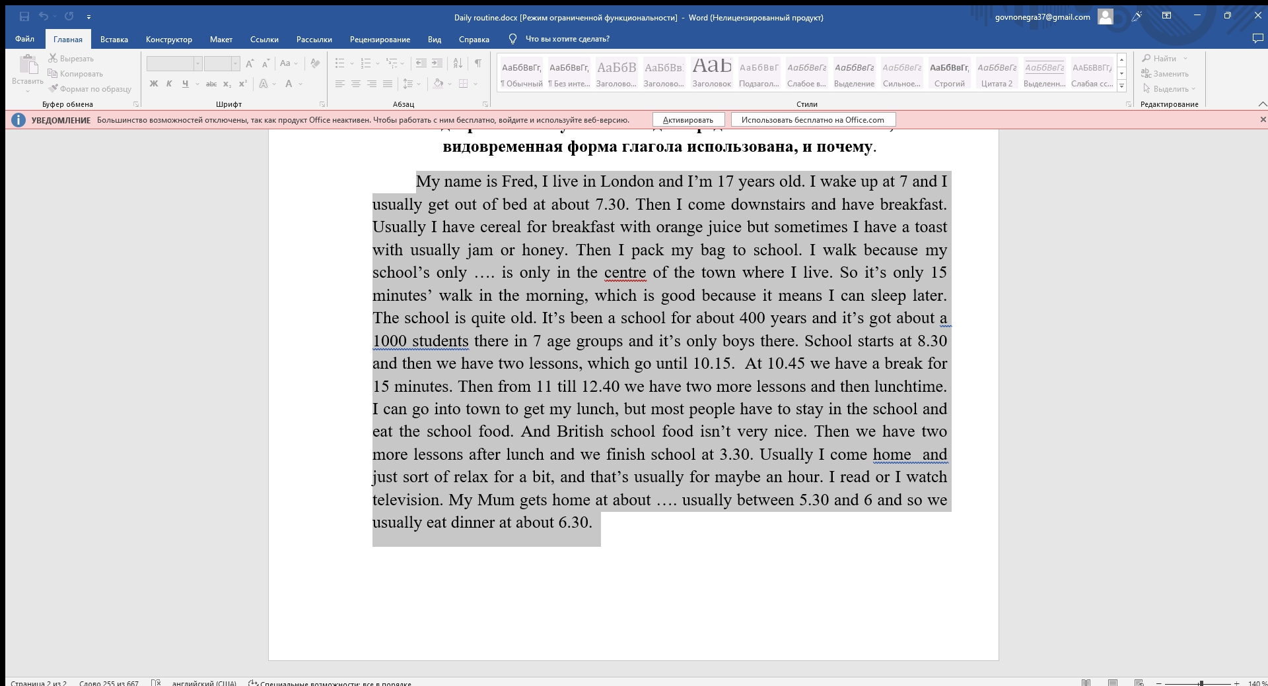This screenshot has height=686, width=1268.
Task: Toggle bold Ж formatting
Action: click(x=154, y=84)
